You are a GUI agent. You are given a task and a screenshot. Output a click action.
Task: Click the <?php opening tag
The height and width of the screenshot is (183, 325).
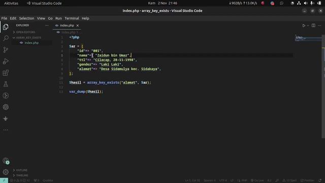pyautogui.click(x=74, y=37)
